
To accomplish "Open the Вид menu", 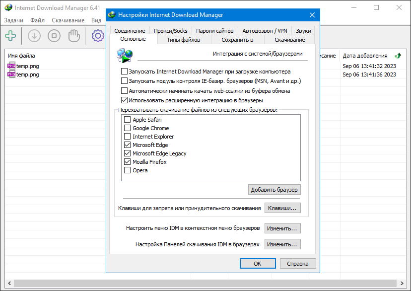I will tap(96, 20).
